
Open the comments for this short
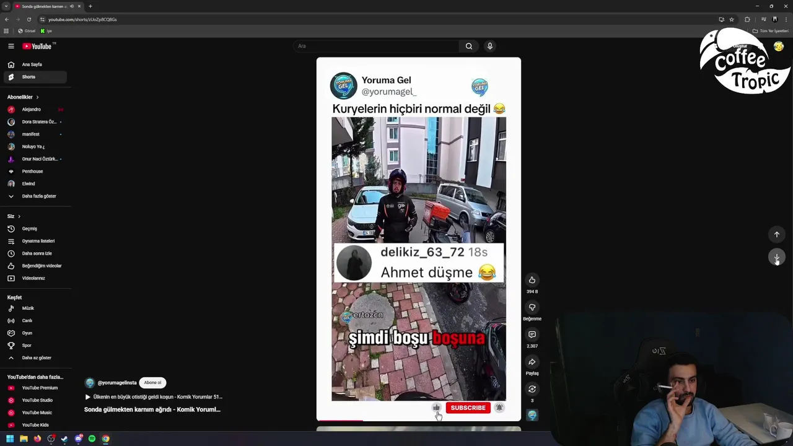[532, 334]
